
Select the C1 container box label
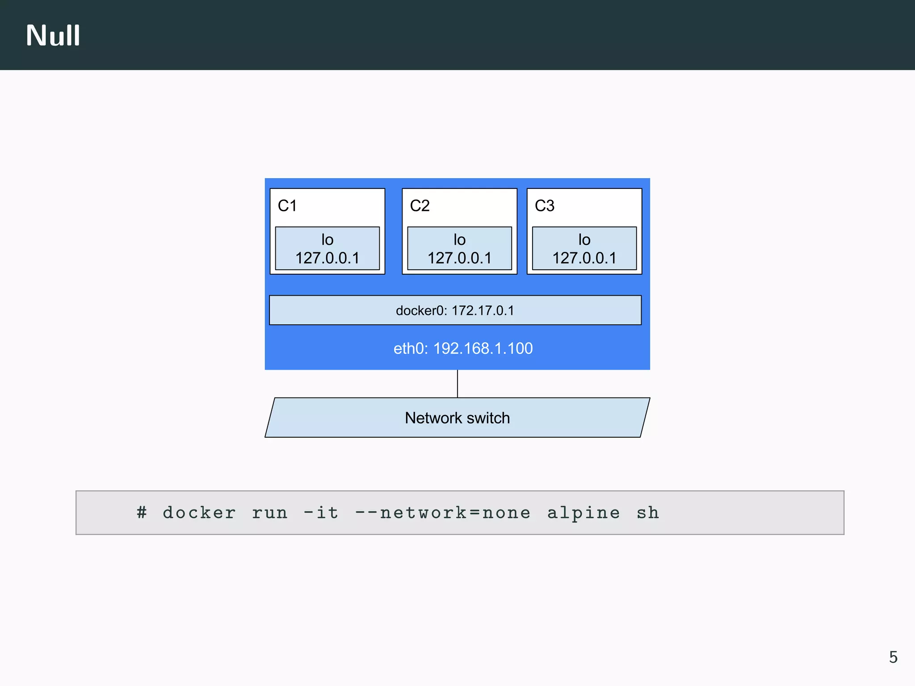pyautogui.click(x=287, y=205)
